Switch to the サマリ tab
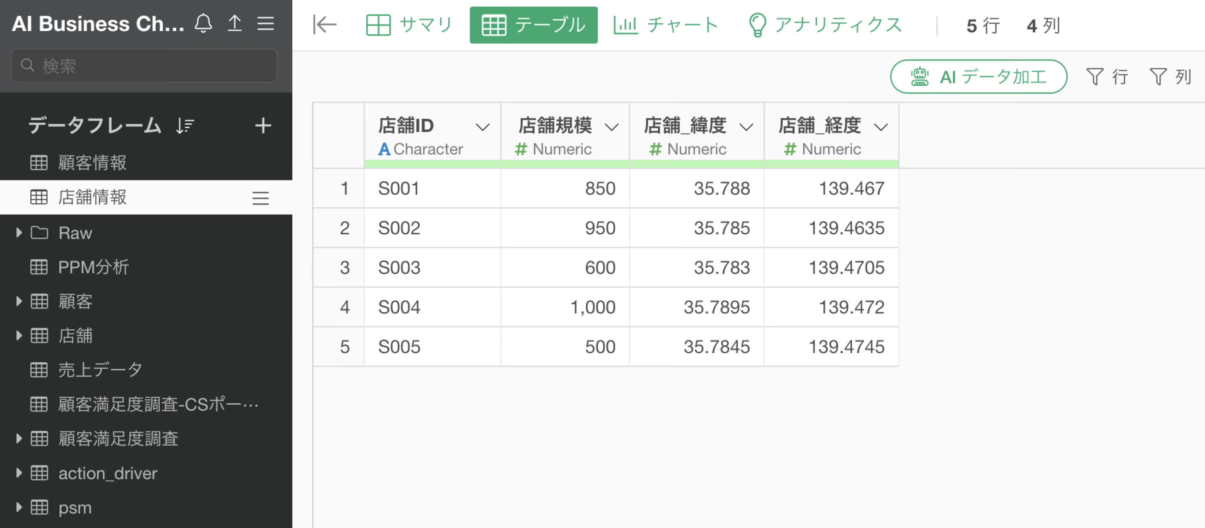The height and width of the screenshot is (528, 1205). tap(409, 25)
